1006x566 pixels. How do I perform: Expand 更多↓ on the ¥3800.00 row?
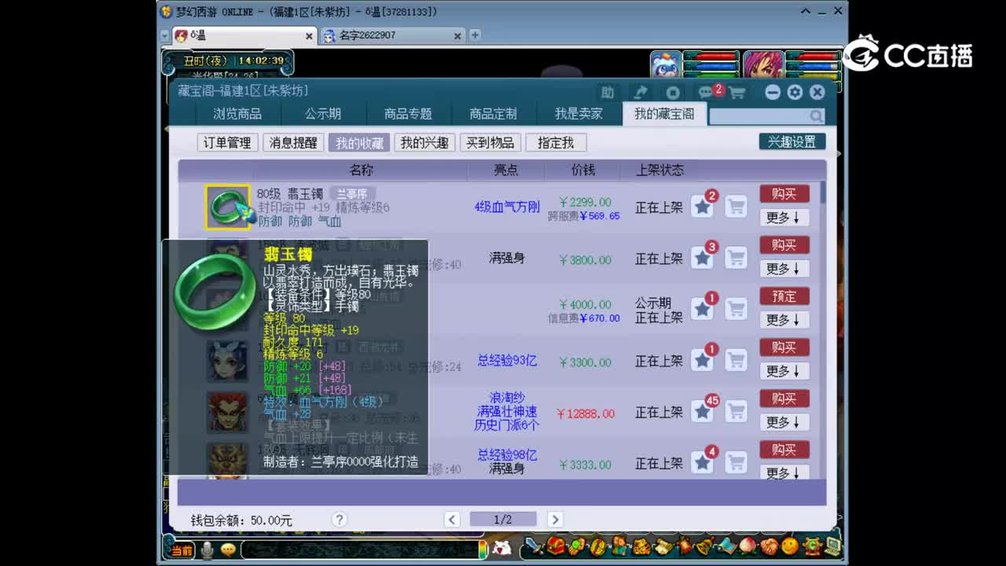[784, 269]
